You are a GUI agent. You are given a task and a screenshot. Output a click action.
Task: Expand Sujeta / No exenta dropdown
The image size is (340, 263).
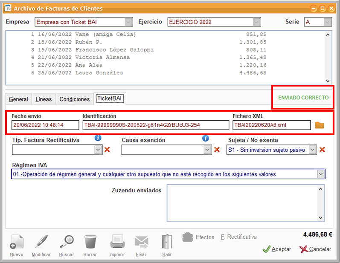312,150
